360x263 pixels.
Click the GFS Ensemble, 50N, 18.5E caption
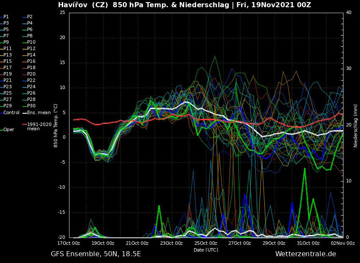(x=96, y=254)
